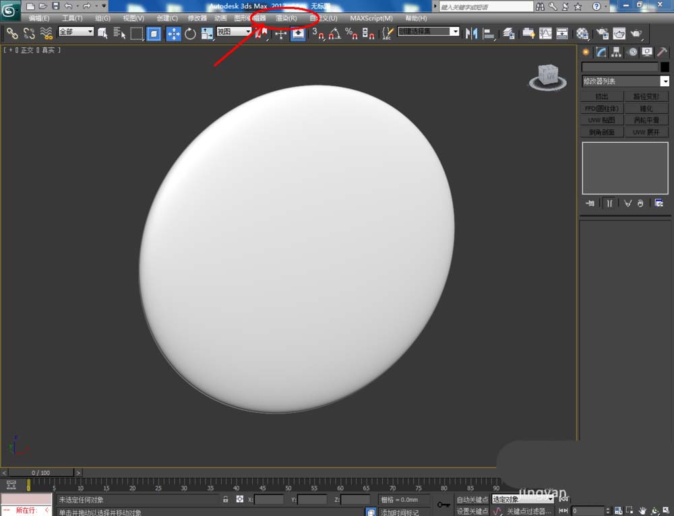674x516 pixels.
Task: Toggle the 3D Snaps button
Action: coord(317,34)
